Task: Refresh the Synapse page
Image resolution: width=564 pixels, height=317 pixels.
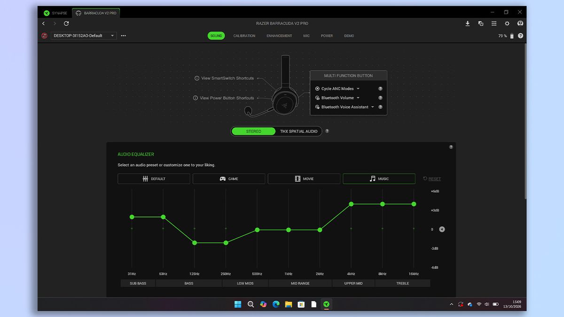Action: point(66,23)
